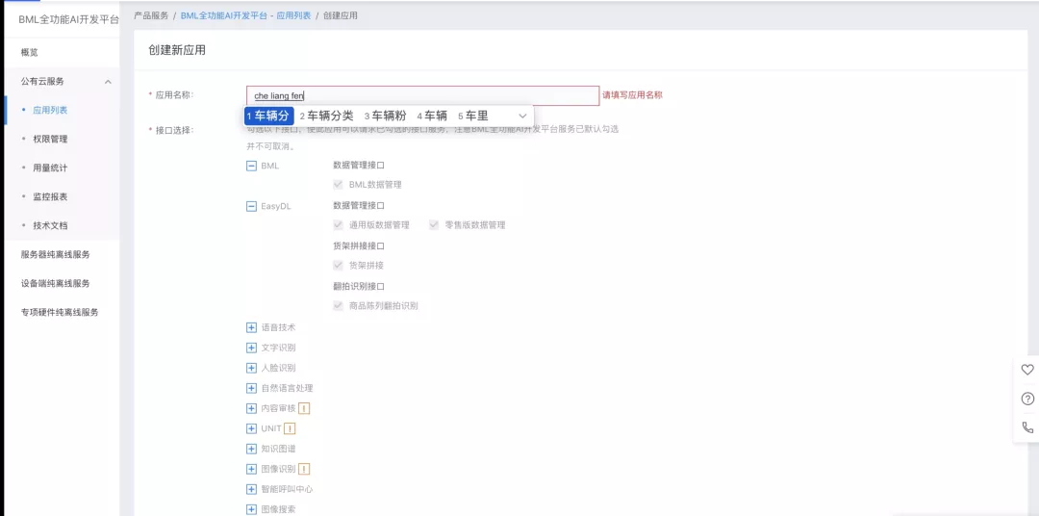Click 产品服务 breadcrumb link
Screen dimensions: 1039x516
coord(151,15)
